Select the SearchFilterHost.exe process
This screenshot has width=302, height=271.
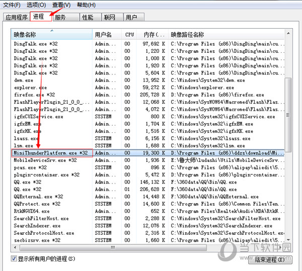[147, 219]
